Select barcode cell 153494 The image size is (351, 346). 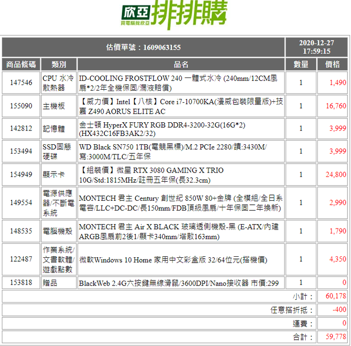[x=21, y=151]
